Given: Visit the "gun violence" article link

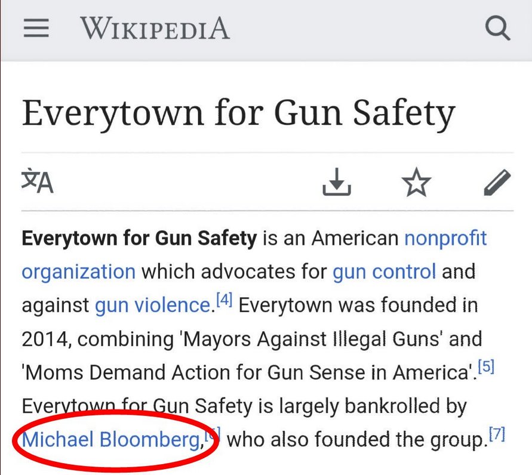Looking at the screenshot, I should (152, 306).
